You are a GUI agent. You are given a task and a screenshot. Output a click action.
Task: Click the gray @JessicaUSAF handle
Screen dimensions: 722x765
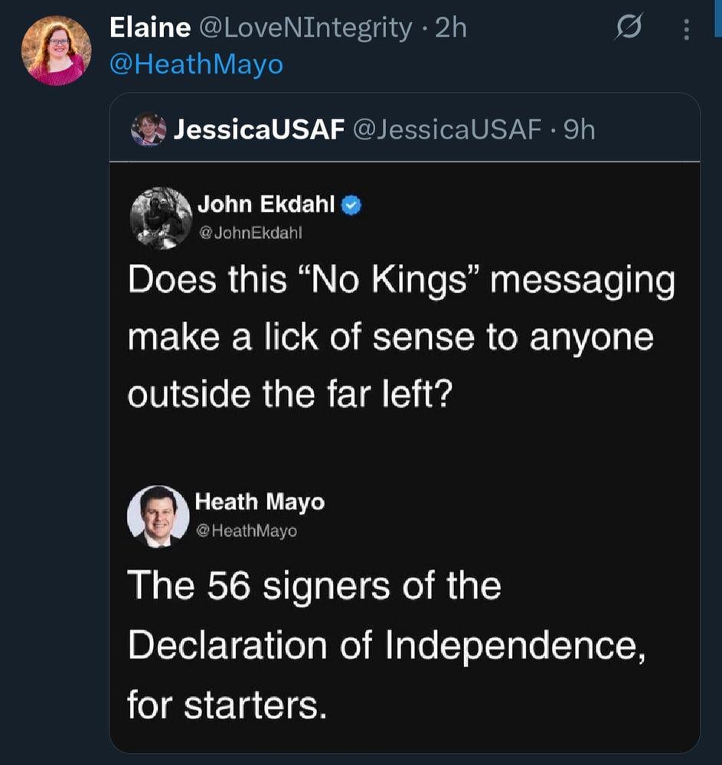click(x=447, y=129)
